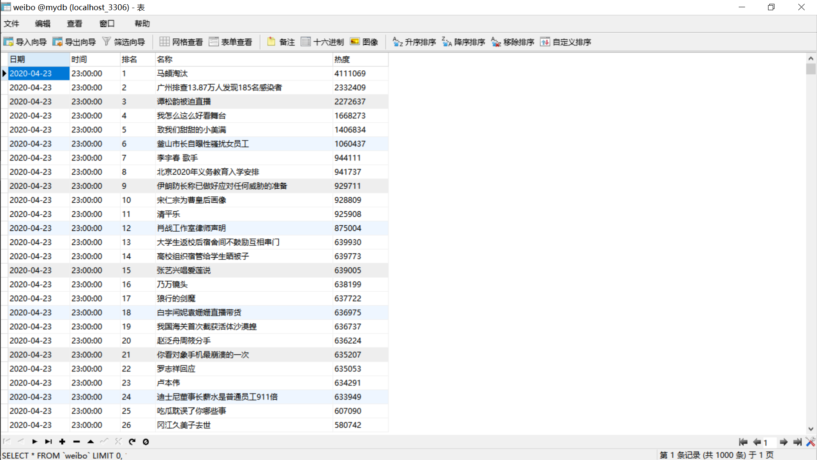This screenshot has width=817, height=460.
Task: Select cell 吃瓜耽误了你哪些事
Action: pyautogui.click(x=244, y=411)
